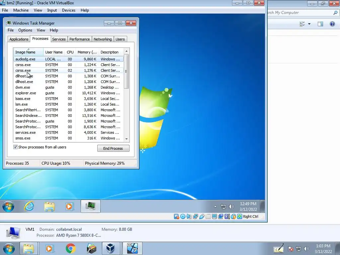The width and height of the screenshot is (340, 255).
Task: Sort processes by Memory column header
Action: (x=87, y=52)
